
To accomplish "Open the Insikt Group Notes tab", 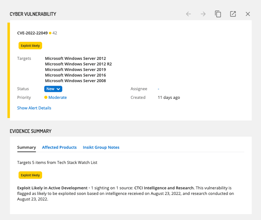I will point(101,147).
